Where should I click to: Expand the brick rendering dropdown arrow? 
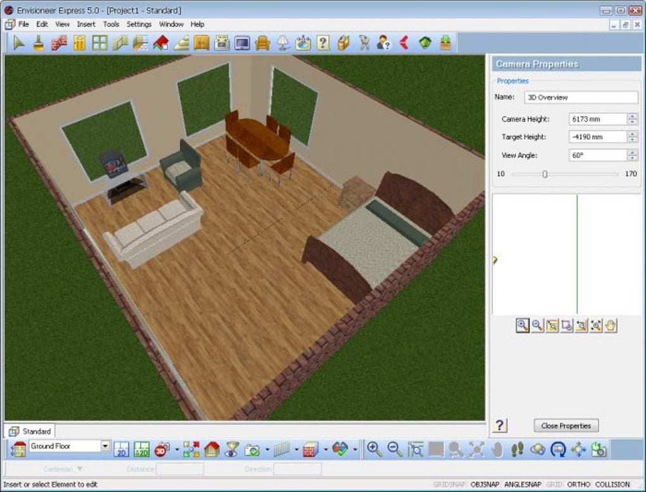[326, 450]
